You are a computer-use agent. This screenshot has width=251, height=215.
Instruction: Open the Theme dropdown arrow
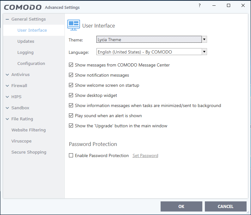204,40
